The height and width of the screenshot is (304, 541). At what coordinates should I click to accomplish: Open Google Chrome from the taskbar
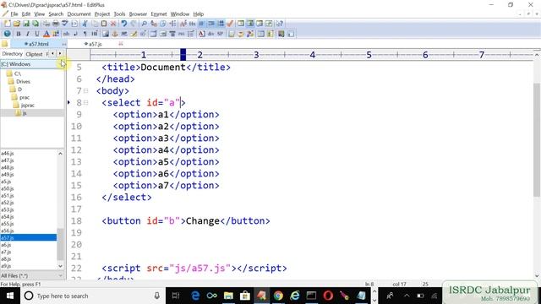tap(278, 296)
